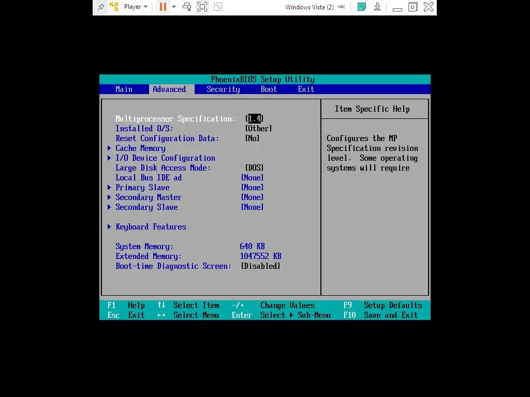The width and height of the screenshot is (530, 397).
Task: Expand the Primary Slave arrow
Action: [109, 187]
